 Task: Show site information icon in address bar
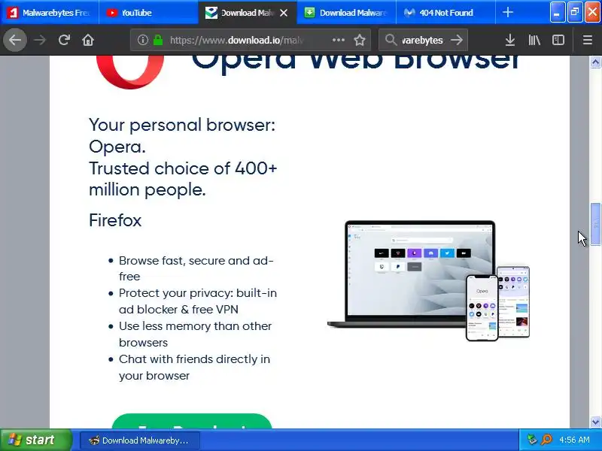[142, 40]
